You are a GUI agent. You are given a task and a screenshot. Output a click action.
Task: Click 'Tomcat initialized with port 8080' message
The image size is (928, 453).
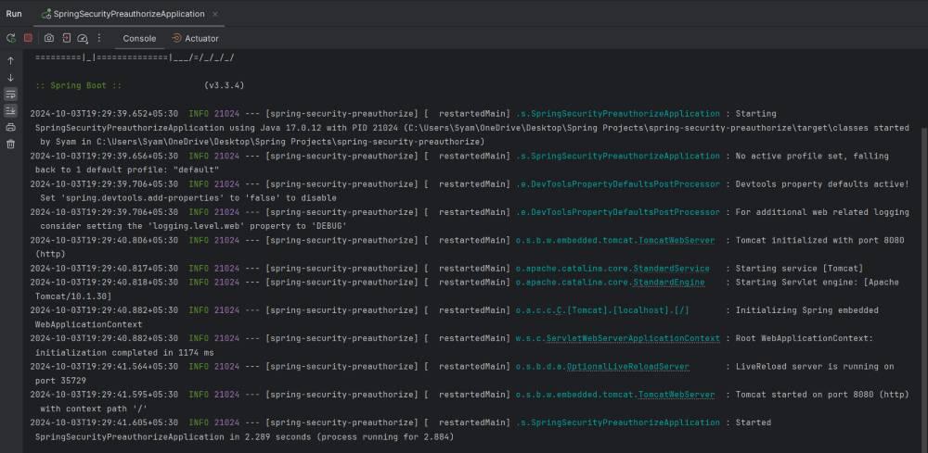[822, 240]
